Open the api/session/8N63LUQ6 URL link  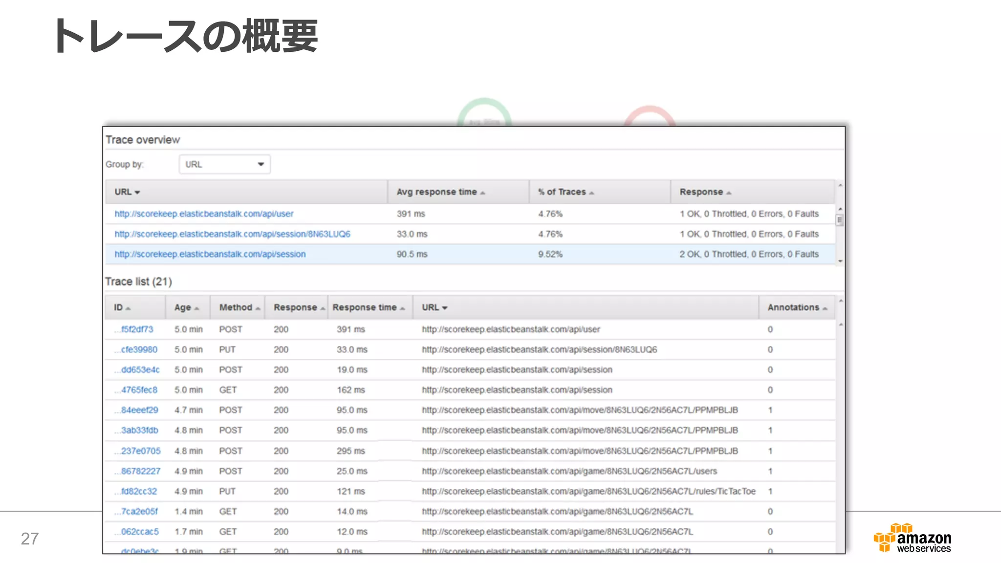[232, 234]
